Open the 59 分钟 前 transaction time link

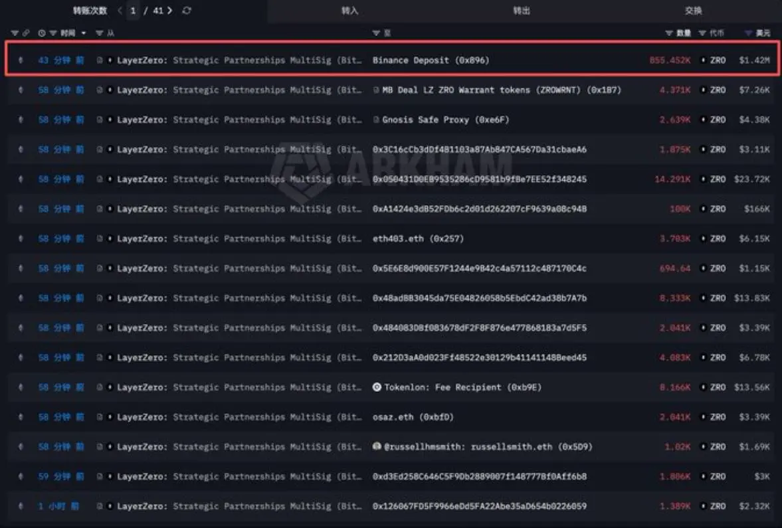click(61, 477)
